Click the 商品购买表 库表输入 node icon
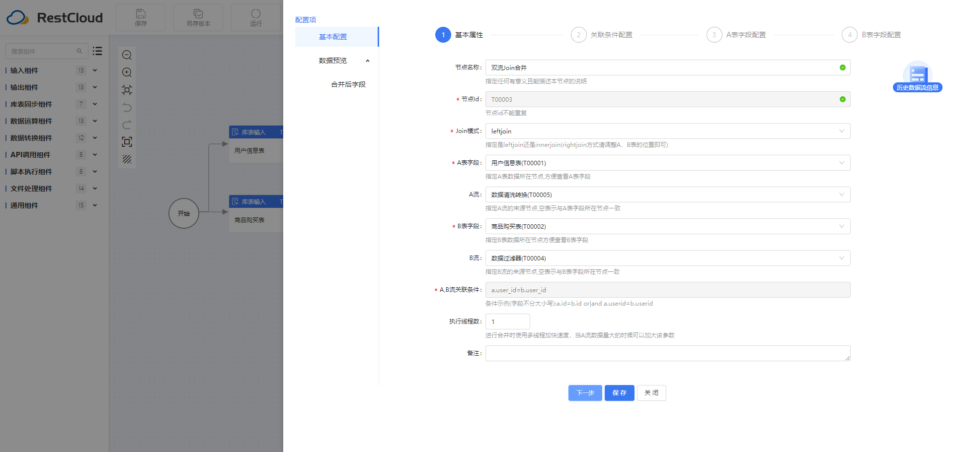Viewport: 954px width, 452px height. 236,201
